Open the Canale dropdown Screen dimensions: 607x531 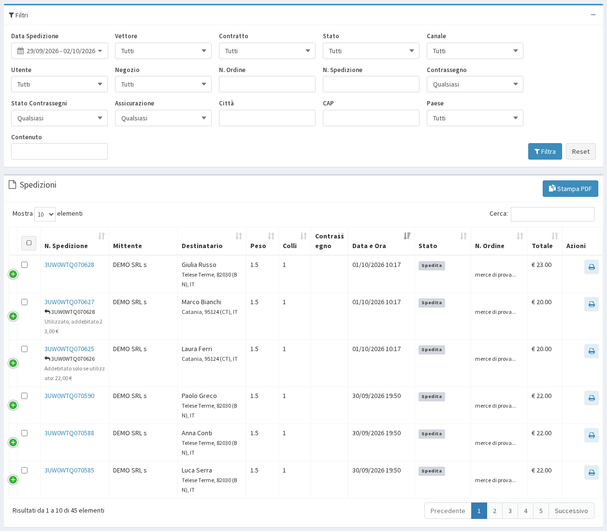[475, 51]
